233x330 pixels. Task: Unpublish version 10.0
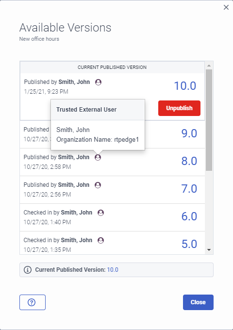click(179, 108)
